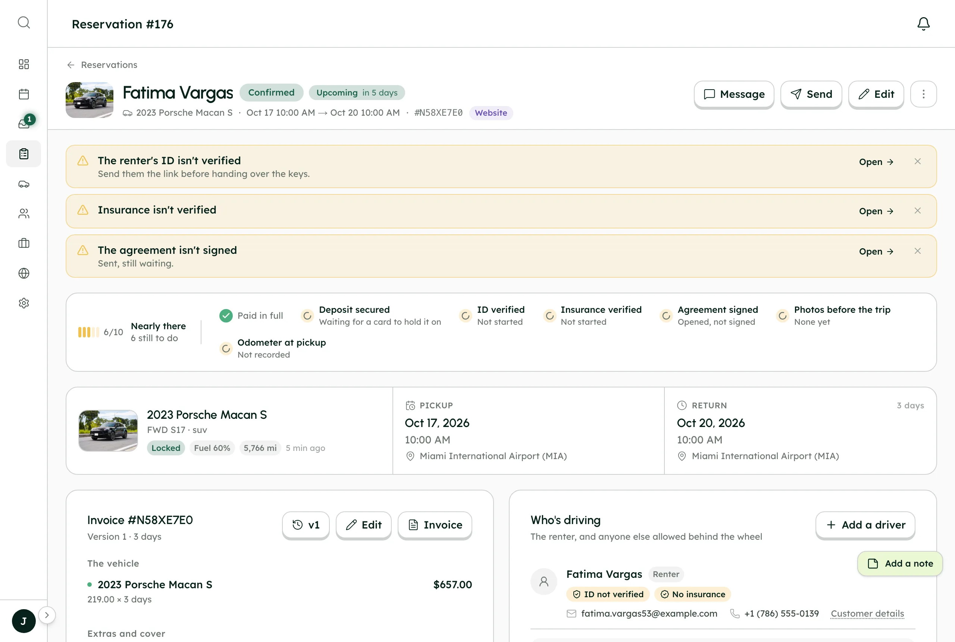Screen dimensions: 955x642
Task: Open the settings gear in sidebar
Action: 24,303
